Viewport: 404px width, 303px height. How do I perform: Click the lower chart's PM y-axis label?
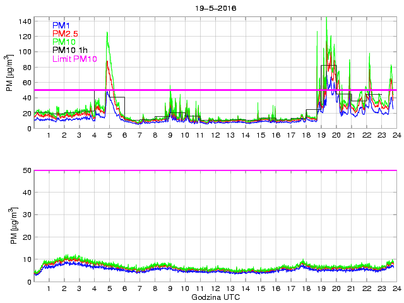[x=9, y=226]
